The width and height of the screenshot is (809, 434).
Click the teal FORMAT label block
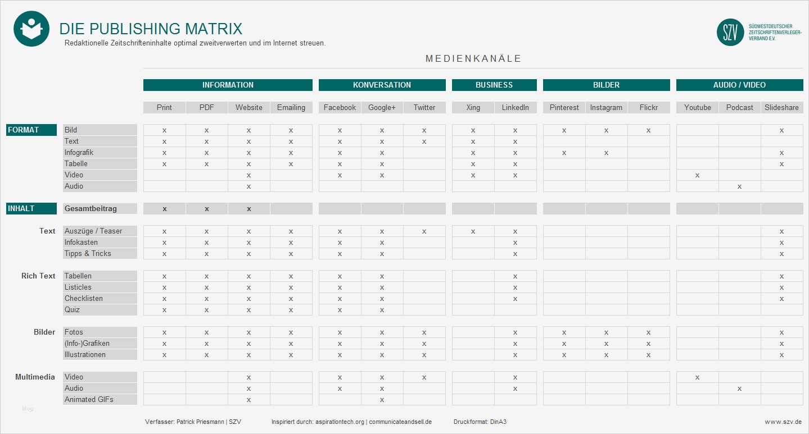(x=31, y=130)
